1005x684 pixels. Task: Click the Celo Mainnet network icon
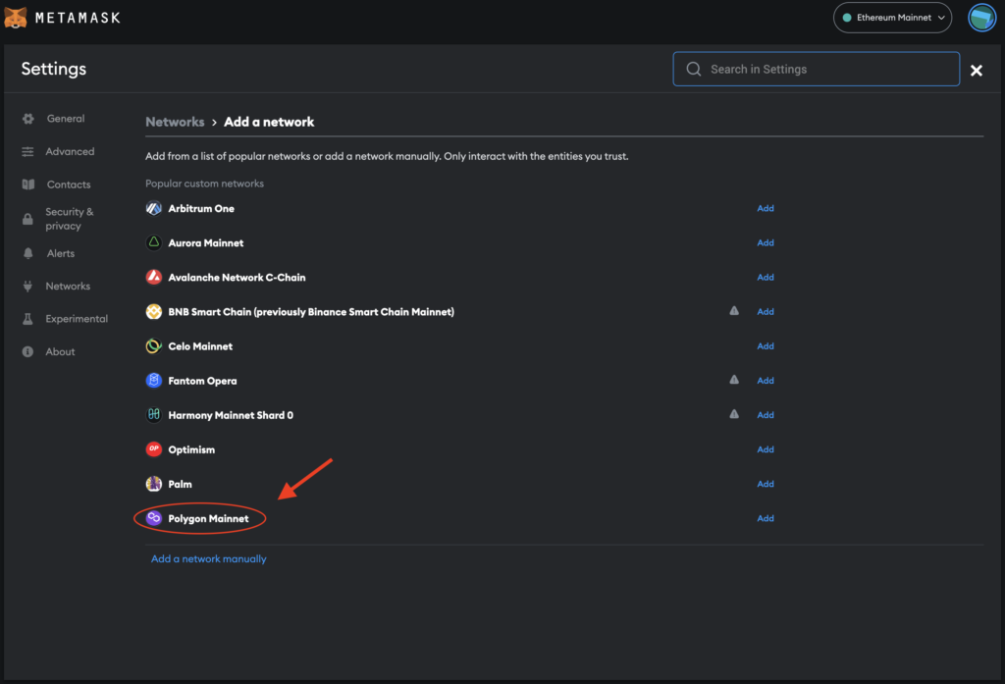click(154, 346)
